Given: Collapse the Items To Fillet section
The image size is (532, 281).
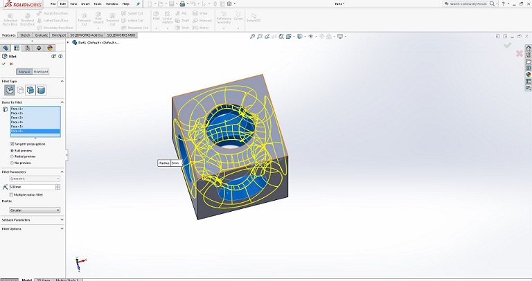Looking at the screenshot, I should coord(62,102).
